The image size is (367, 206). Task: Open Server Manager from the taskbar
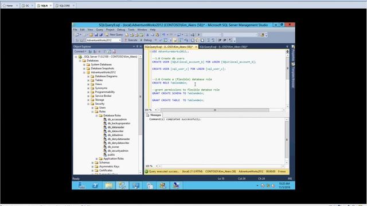click(x=81, y=185)
